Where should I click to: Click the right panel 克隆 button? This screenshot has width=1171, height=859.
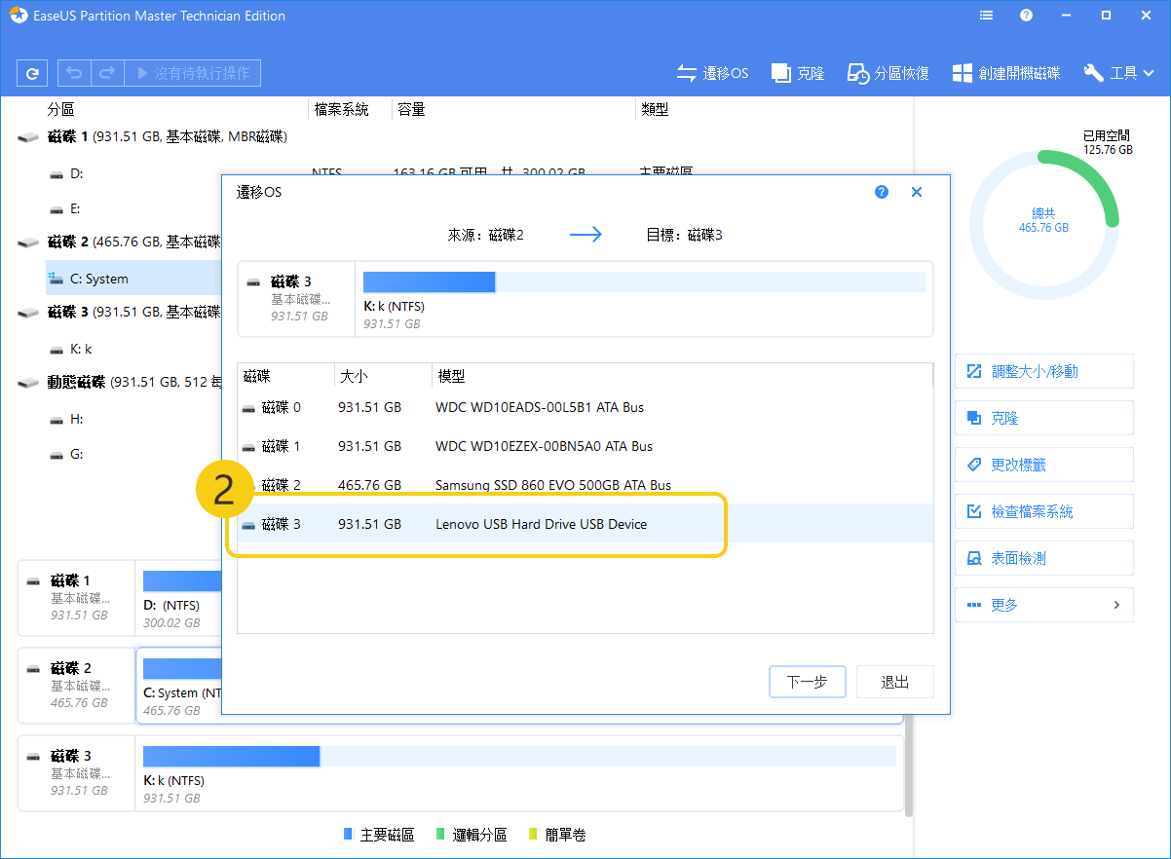click(x=1043, y=418)
